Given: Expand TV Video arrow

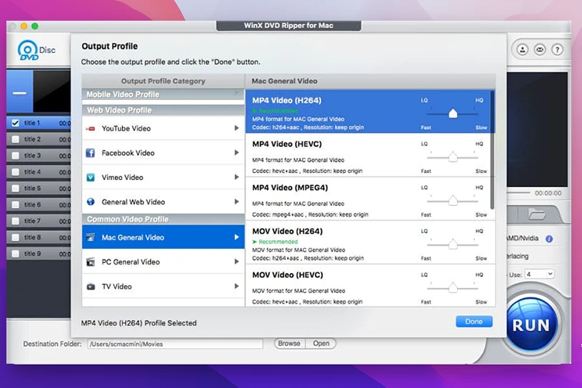Looking at the screenshot, I should pos(236,287).
